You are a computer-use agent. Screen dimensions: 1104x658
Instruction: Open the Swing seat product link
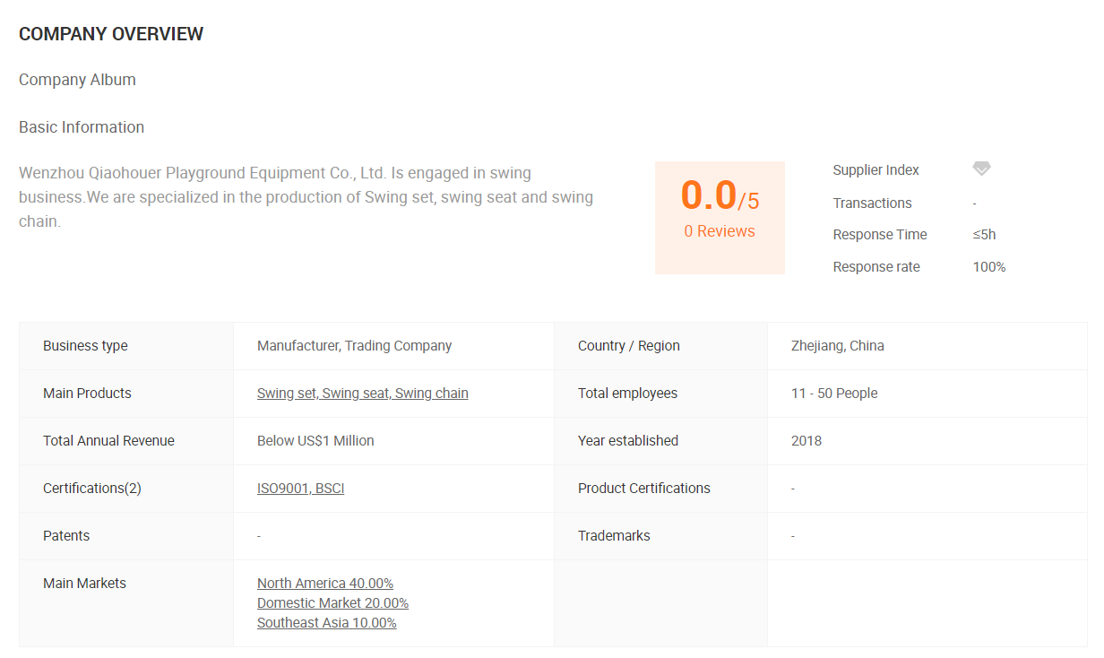(356, 394)
